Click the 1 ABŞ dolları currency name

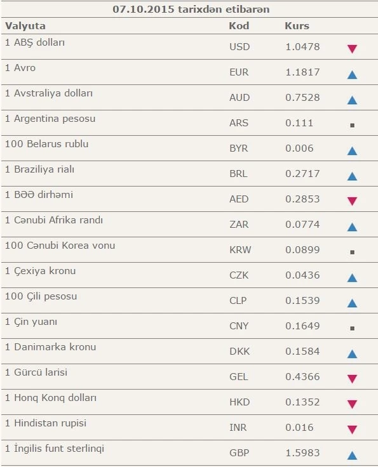point(35,43)
